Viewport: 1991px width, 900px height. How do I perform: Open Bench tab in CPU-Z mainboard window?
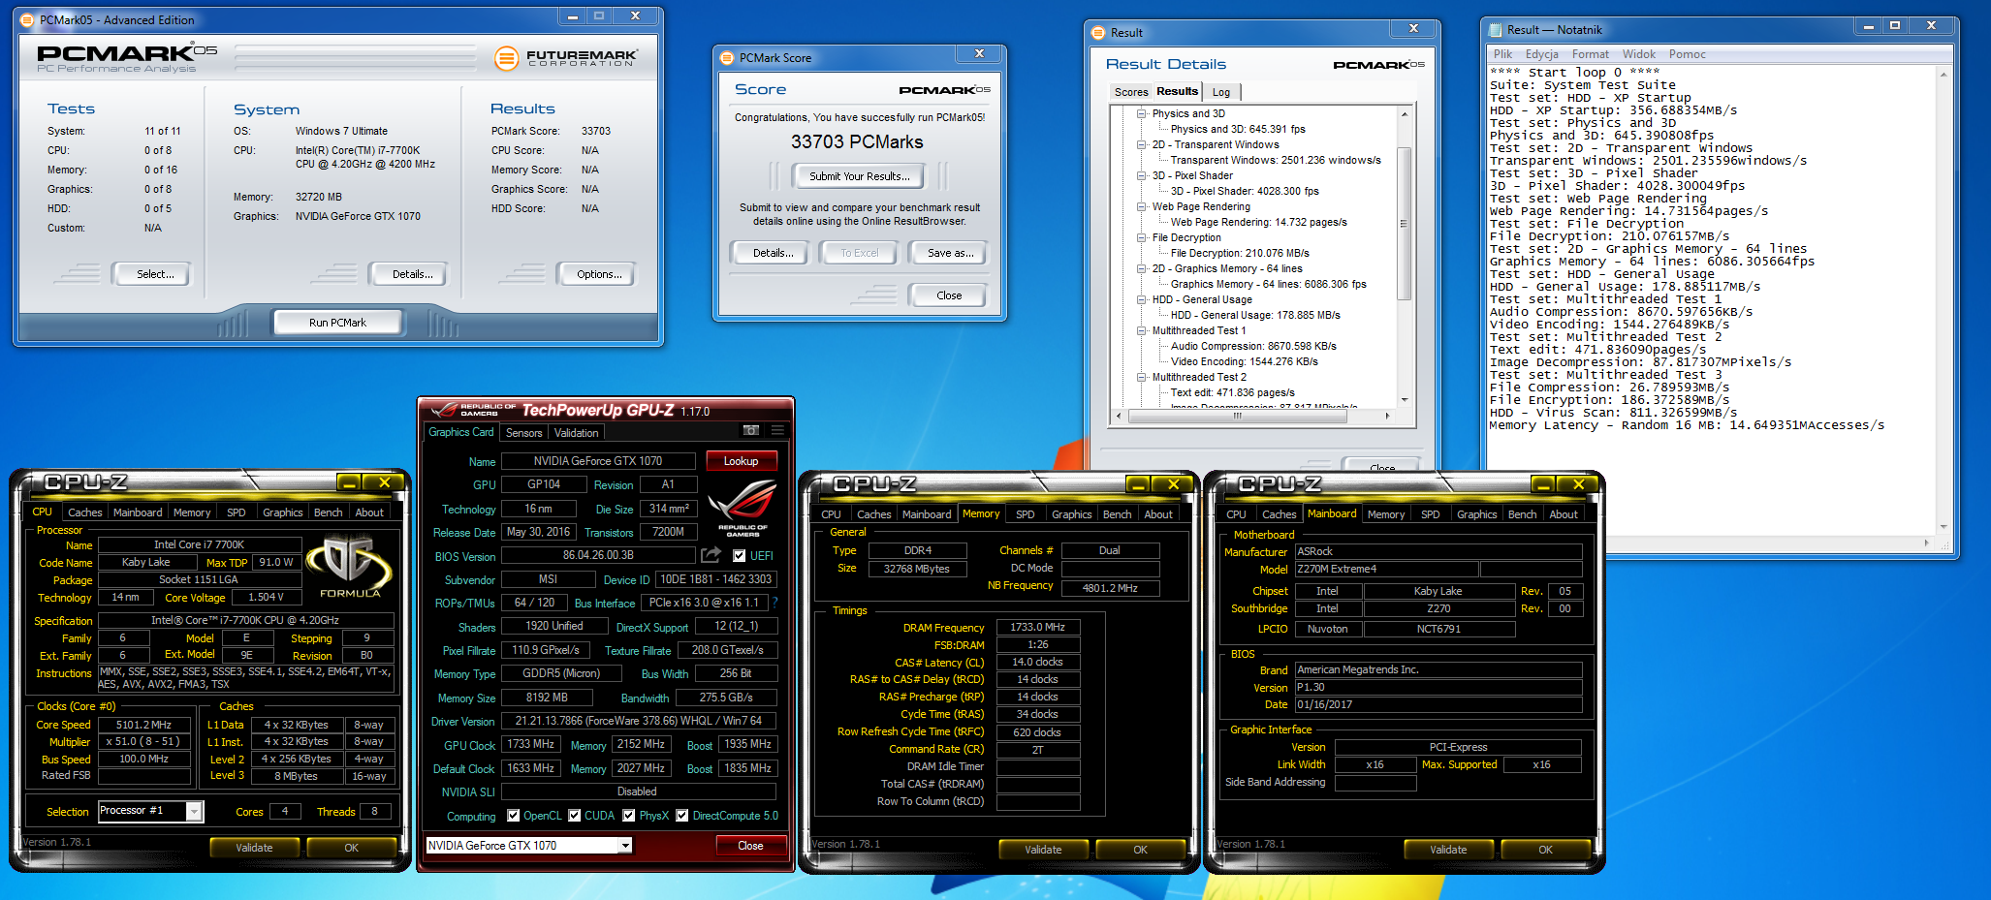pos(1522,514)
